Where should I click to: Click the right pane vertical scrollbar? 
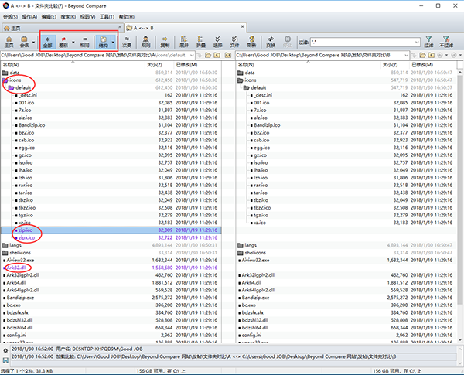pos(459,206)
